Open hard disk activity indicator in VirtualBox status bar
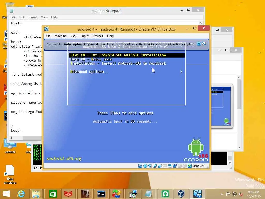 coord(140,166)
